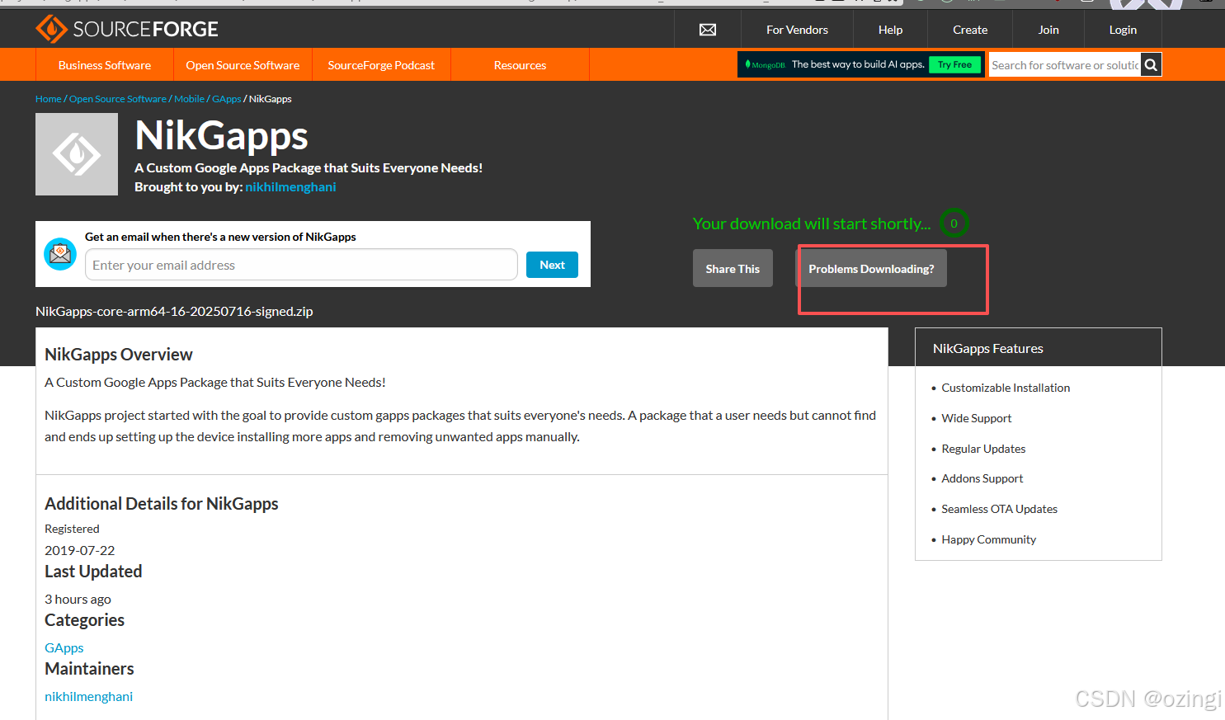
Task: Open the Help menu
Action: [x=890, y=30]
